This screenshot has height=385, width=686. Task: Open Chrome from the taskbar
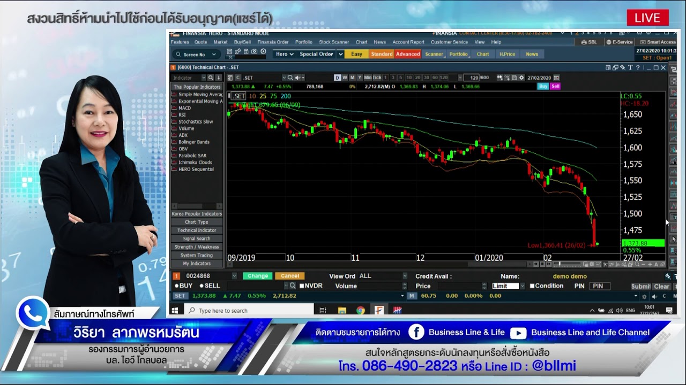pos(361,310)
